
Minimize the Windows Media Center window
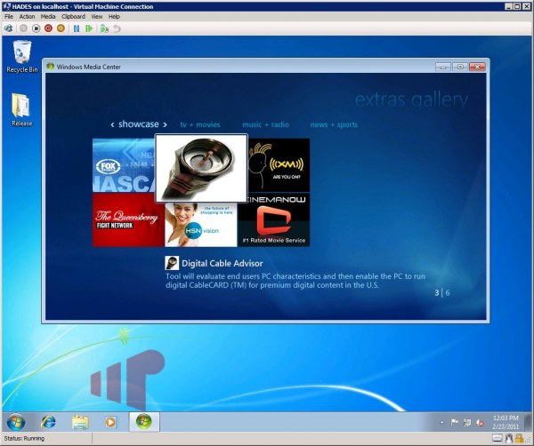tap(442, 67)
